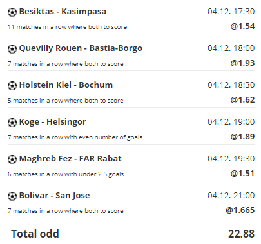Open the Bolivar - San Jose match
Viewport: 261px width, 244px height.
pyautogui.click(x=54, y=196)
